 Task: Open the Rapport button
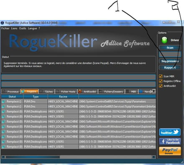click(x=170, y=68)
